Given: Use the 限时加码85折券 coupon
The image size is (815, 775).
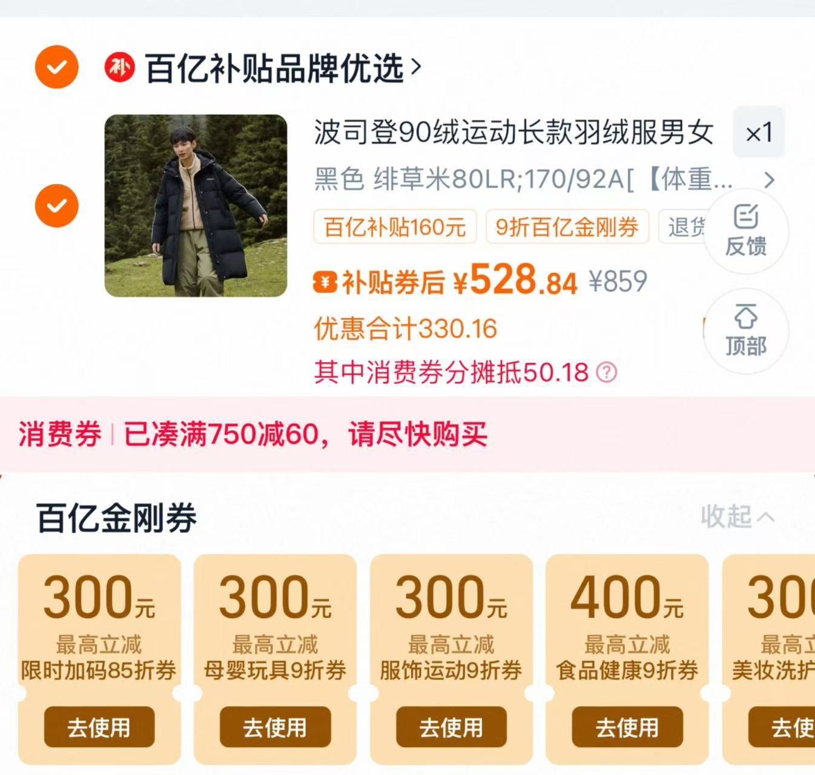Looking at the screenshot, I should tap(99, 727).
